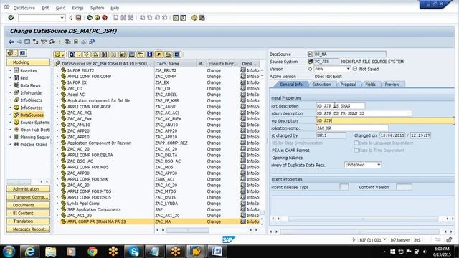The image size is (459, 258).
Task: Click the Customize local layout icon
Action: click(x=202, y=18)
